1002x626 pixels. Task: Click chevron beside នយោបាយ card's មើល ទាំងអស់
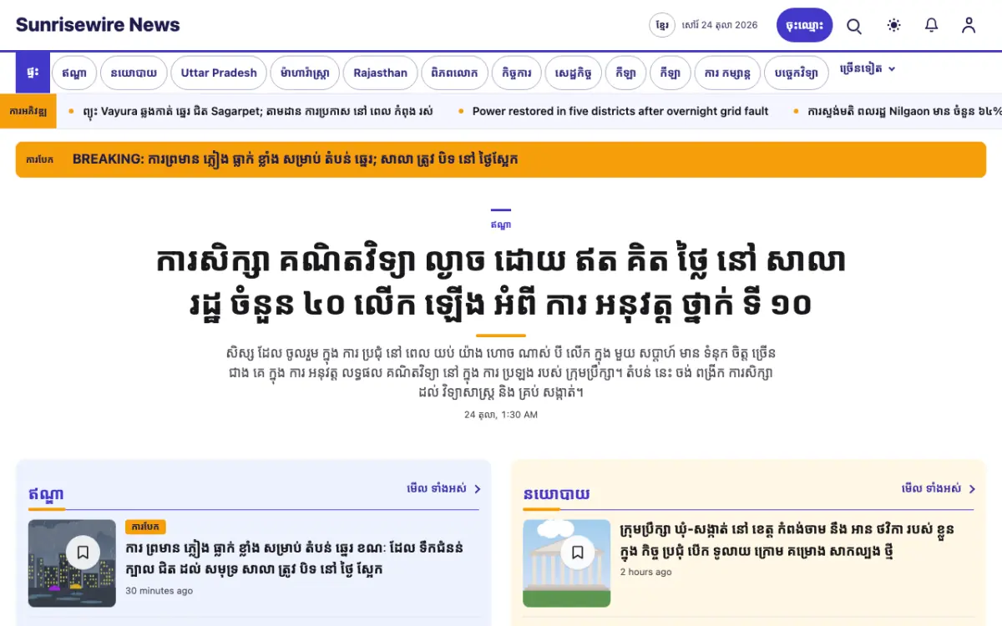(973, 489)
